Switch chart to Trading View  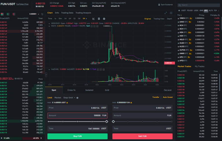click(159, 19)
